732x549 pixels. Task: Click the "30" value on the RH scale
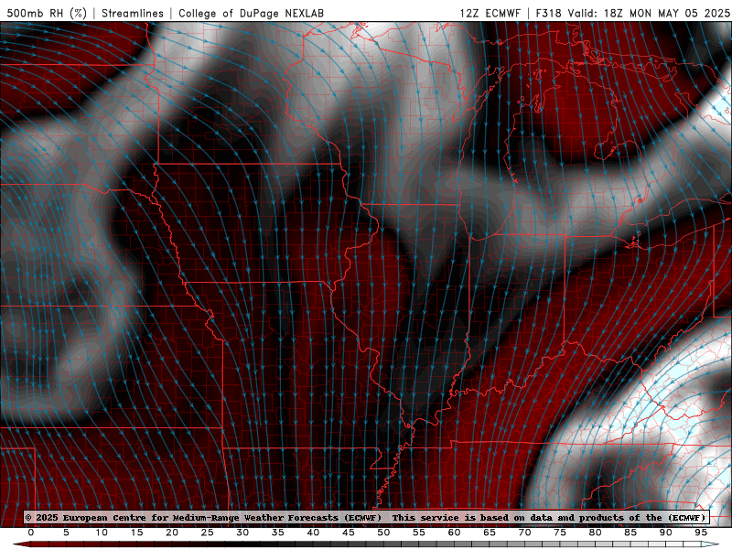(x=242, y=533)
